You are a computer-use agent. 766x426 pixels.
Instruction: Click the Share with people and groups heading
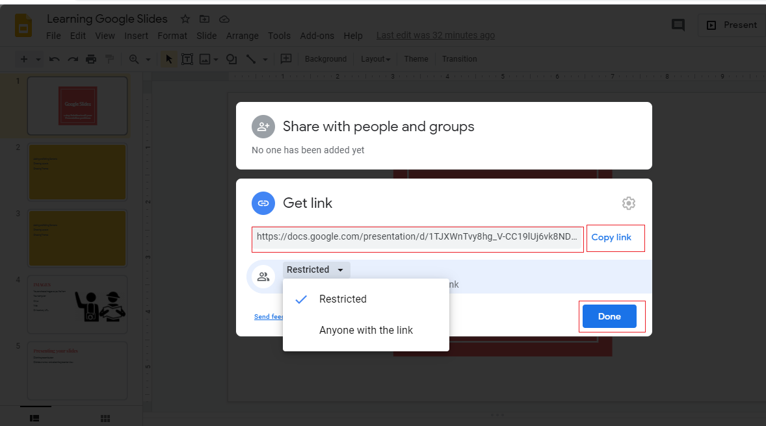[378, 127]
